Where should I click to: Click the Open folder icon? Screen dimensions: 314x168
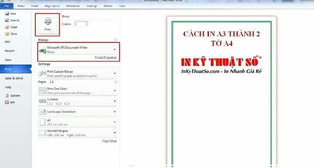click(7, 27)
